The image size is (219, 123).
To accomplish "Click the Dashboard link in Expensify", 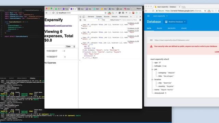I will 49,26.
